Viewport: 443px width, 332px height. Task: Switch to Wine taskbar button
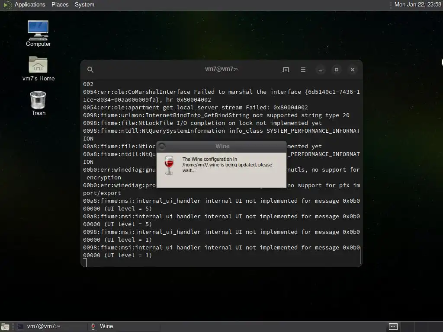123,326
